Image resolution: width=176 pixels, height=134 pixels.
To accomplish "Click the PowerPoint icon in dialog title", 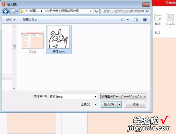I will pyautogui.click(x=4, y=5).
